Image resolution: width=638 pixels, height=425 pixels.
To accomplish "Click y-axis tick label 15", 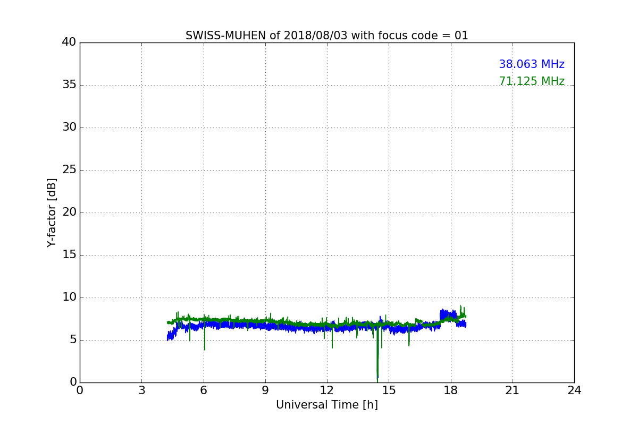I will [x=69, y=255].
